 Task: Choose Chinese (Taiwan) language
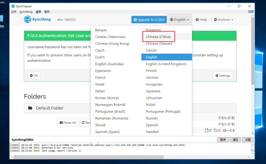point(159,44)
